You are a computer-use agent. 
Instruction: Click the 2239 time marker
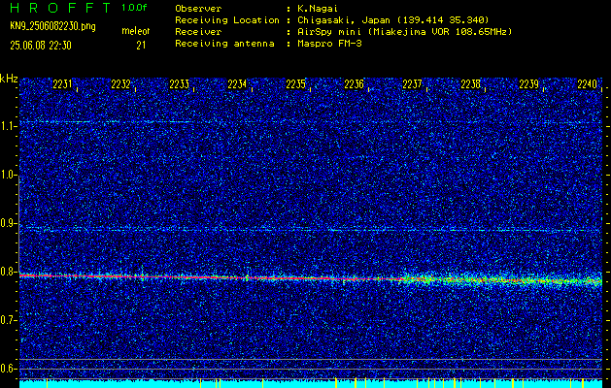tap(529, 84)
